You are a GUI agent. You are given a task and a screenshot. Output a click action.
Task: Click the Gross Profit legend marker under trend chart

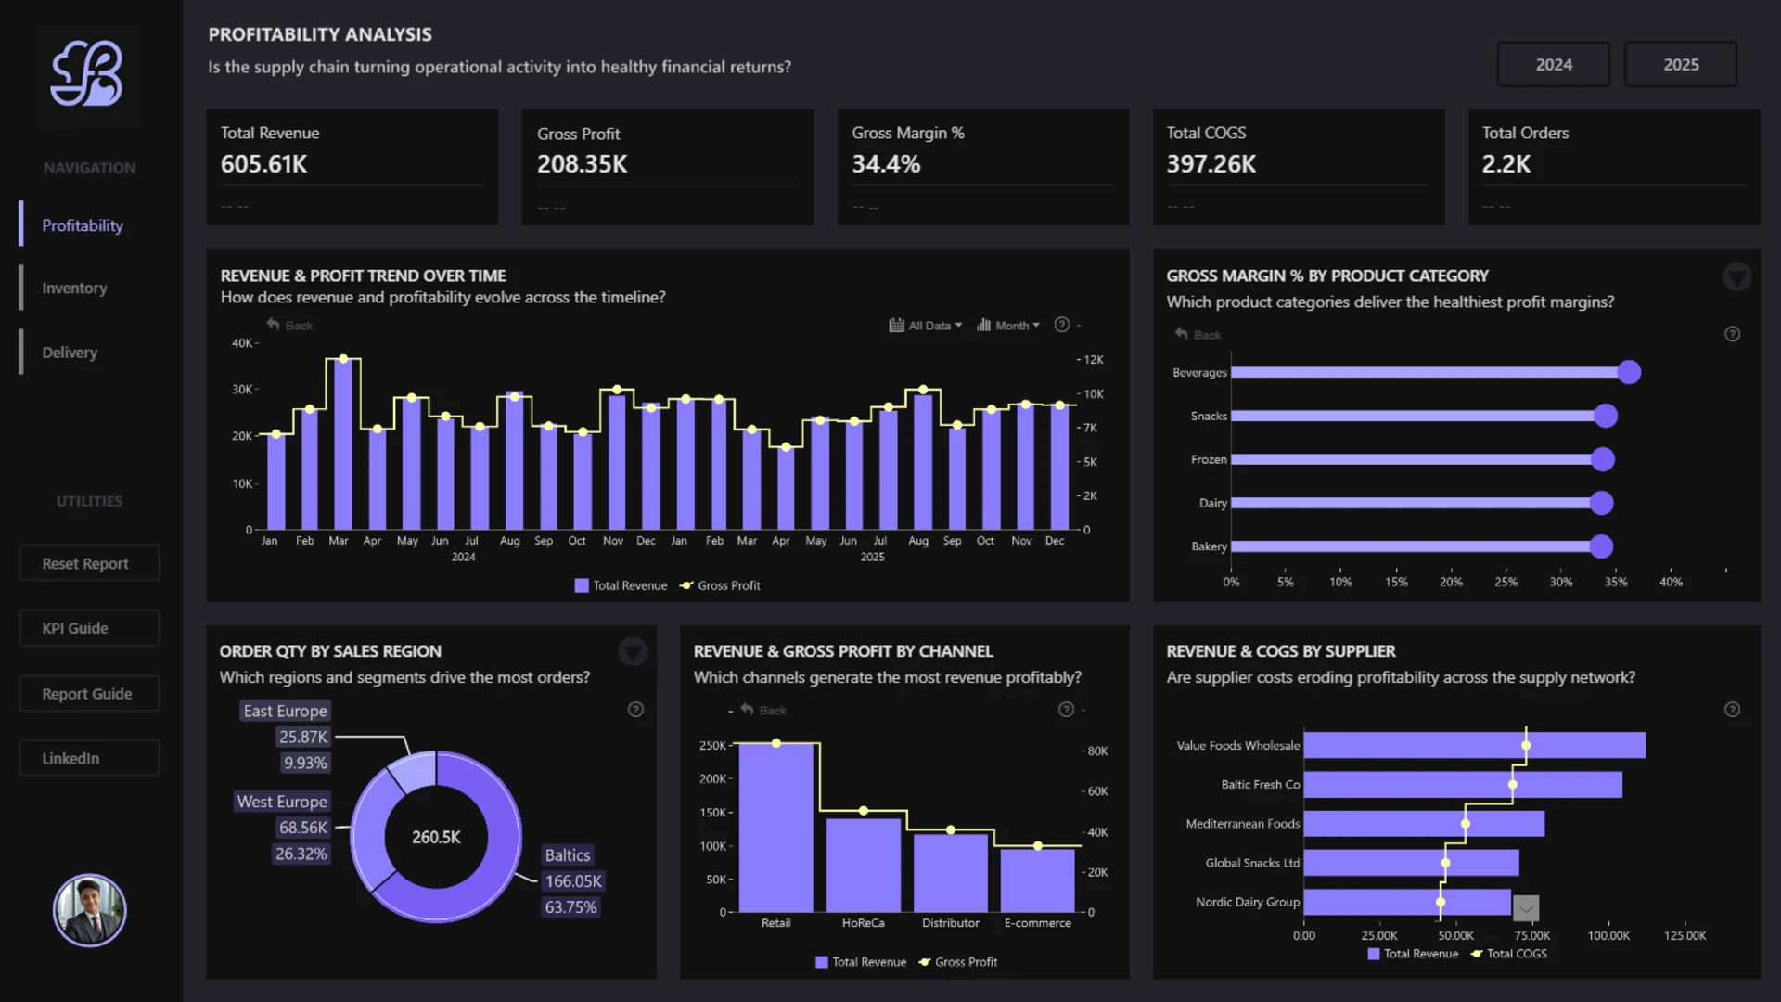pyautogui.click(x=686, y=585)
